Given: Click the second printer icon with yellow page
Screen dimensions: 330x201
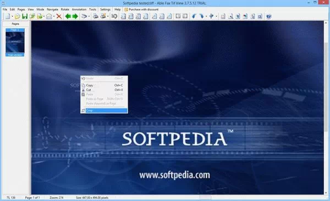Looking at the screenshot, I should 103,16.
